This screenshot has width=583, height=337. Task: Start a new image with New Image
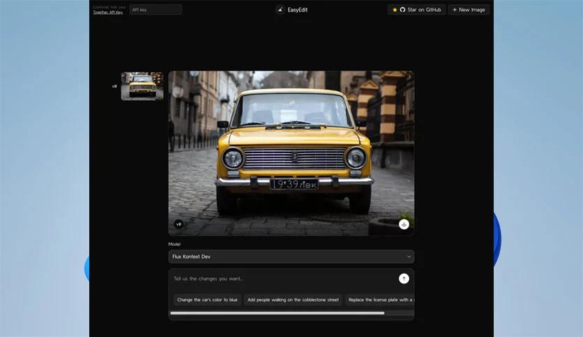tap(469, 10)
